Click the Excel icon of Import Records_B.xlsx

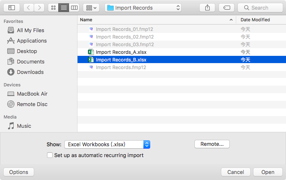click(91, 59)
